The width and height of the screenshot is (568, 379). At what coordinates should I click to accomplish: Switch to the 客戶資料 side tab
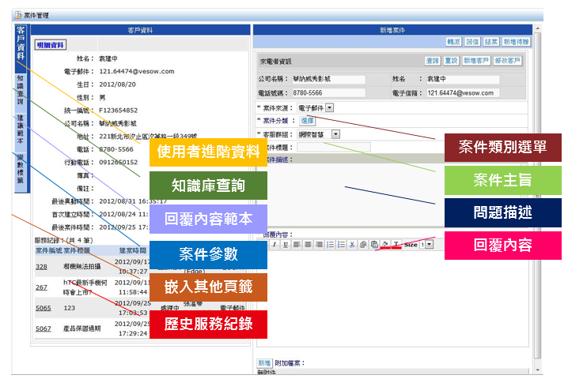click(x=21, y=48)
